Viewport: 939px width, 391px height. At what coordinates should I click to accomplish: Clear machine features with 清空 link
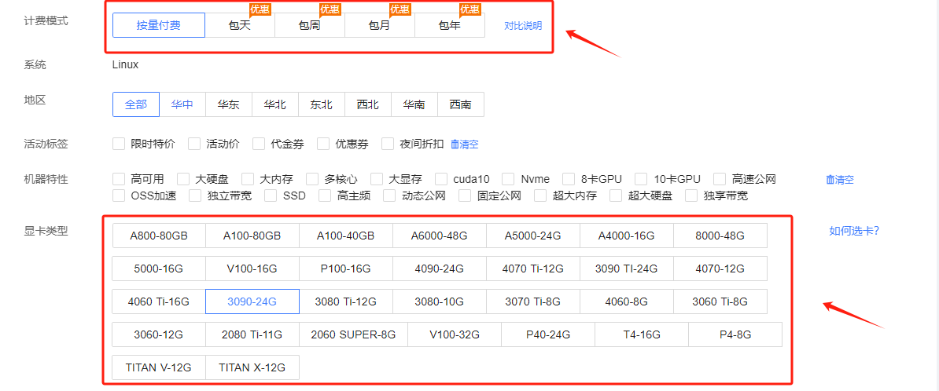coord(840,179)
